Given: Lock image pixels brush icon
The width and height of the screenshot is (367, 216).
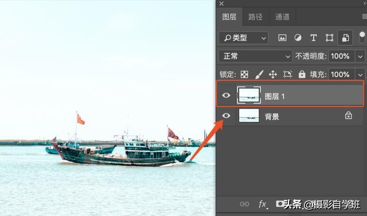Looking at the screenshot, I should (x=259, y=75).
